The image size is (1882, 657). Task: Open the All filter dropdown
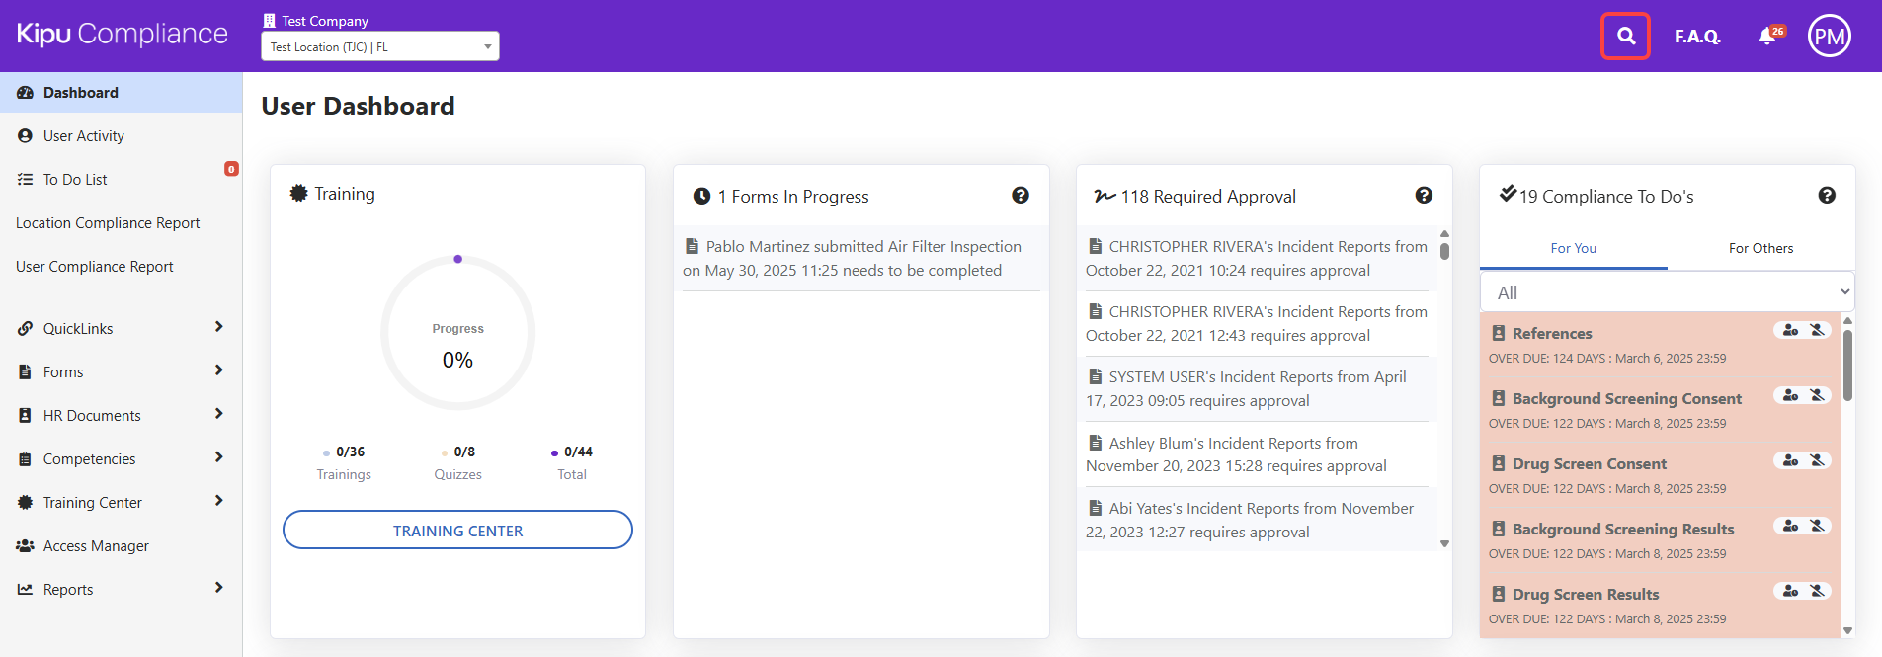(x=1667, y=292)
